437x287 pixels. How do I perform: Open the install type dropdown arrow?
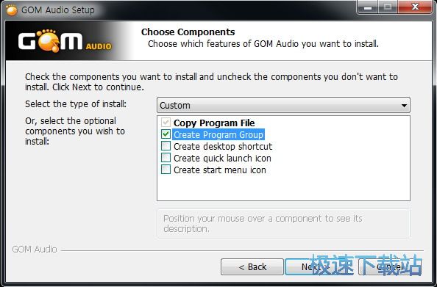coord(404,106)
